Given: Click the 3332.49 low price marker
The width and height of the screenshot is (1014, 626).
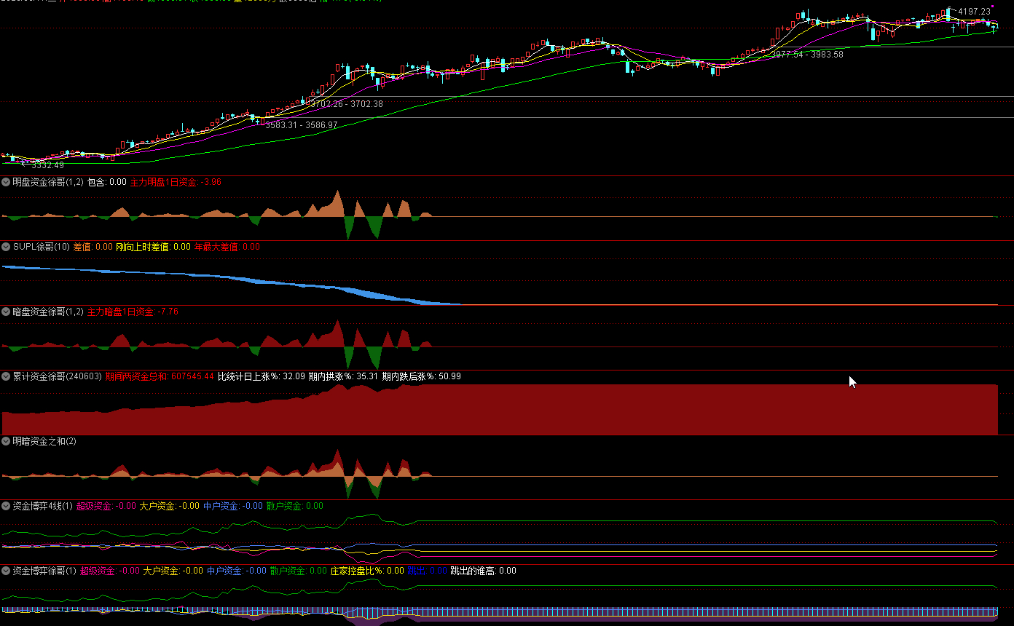Looking at the screenshot, I should point(47,166).
